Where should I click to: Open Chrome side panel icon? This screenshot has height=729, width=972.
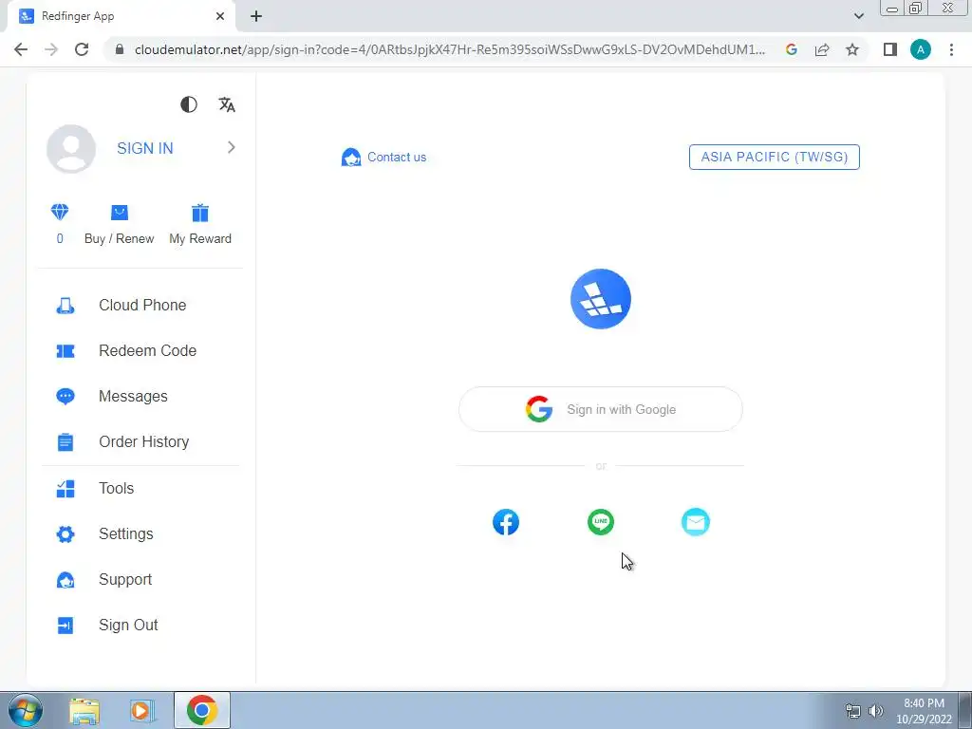[x=890, y=49]
